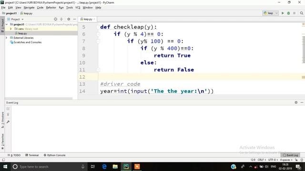
Task: Change CRLF line separator in status bar
Action: tap(262, 160)
